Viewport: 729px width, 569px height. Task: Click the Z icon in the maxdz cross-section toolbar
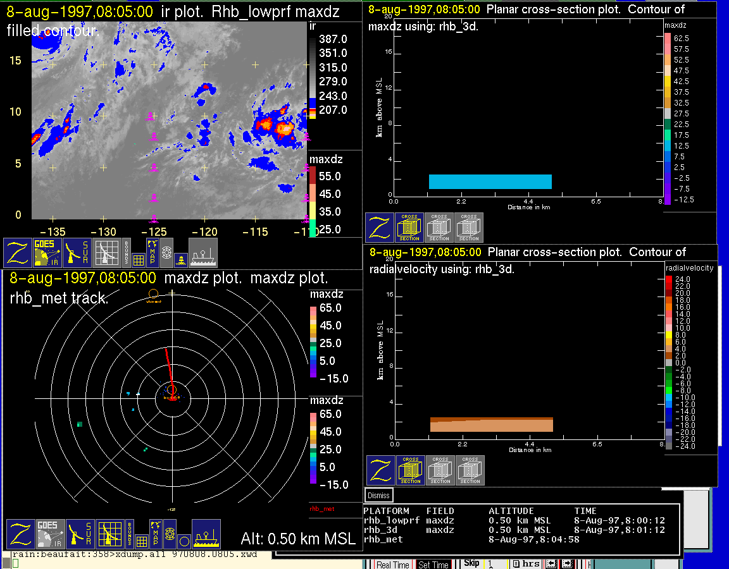point(379,228)
